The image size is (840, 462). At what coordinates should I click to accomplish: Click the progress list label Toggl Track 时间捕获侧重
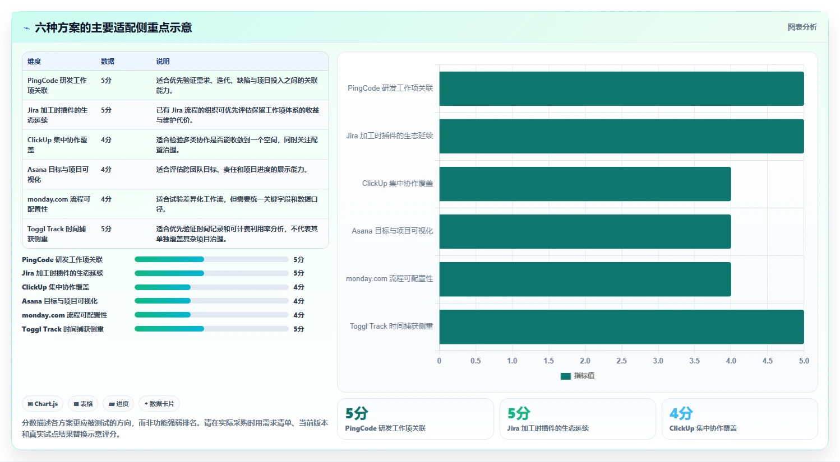(x=63, y=329)
